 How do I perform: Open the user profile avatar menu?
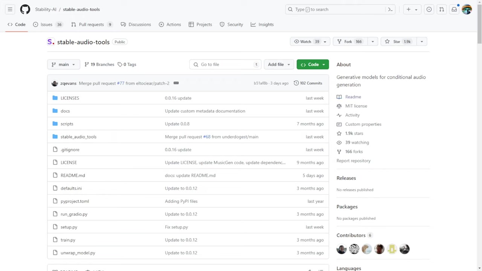click(x=467, y=9)
